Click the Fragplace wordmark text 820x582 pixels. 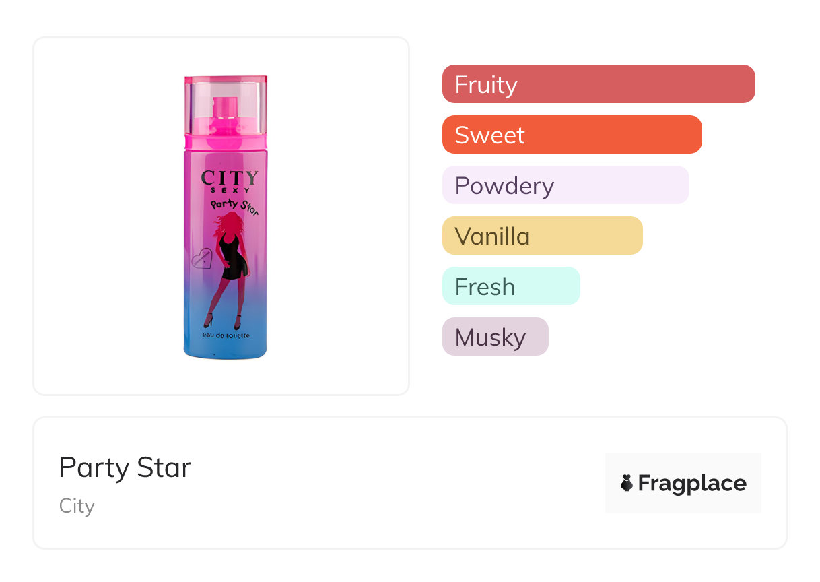coord(691,483)
